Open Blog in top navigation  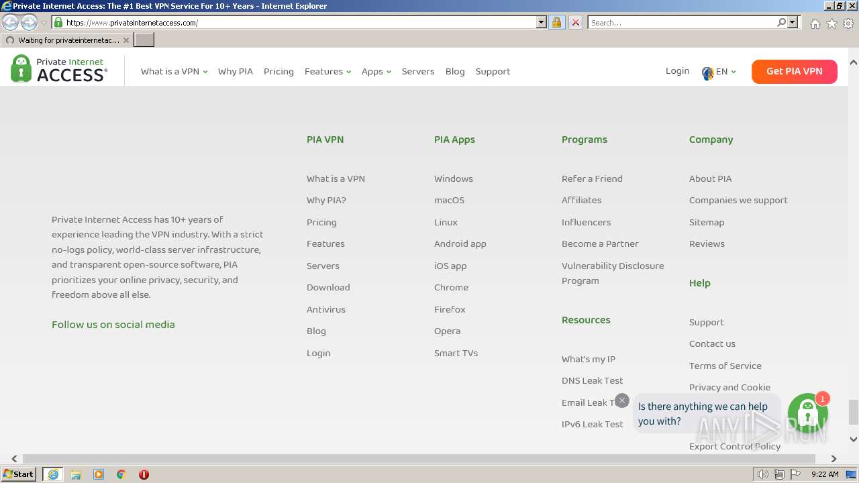(455, 71)
